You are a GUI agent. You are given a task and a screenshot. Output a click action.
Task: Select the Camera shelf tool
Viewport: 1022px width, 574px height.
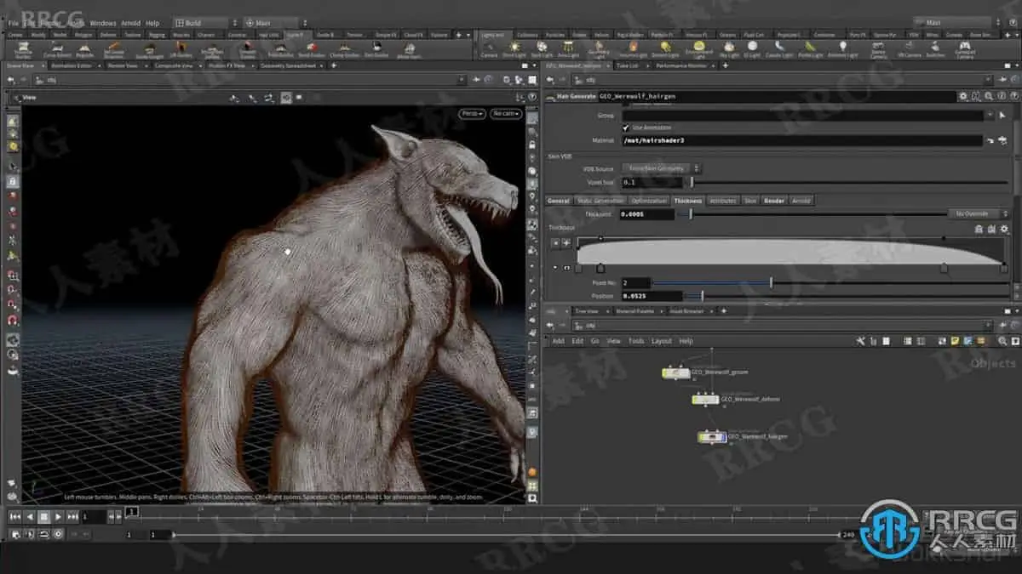pyautogui.click(x=489, y=48)
